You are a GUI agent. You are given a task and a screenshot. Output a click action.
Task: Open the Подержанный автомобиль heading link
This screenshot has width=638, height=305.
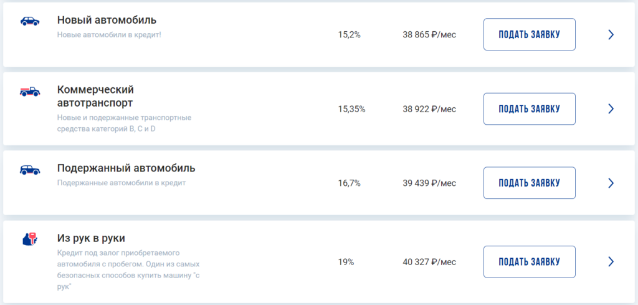coord(126,168)
